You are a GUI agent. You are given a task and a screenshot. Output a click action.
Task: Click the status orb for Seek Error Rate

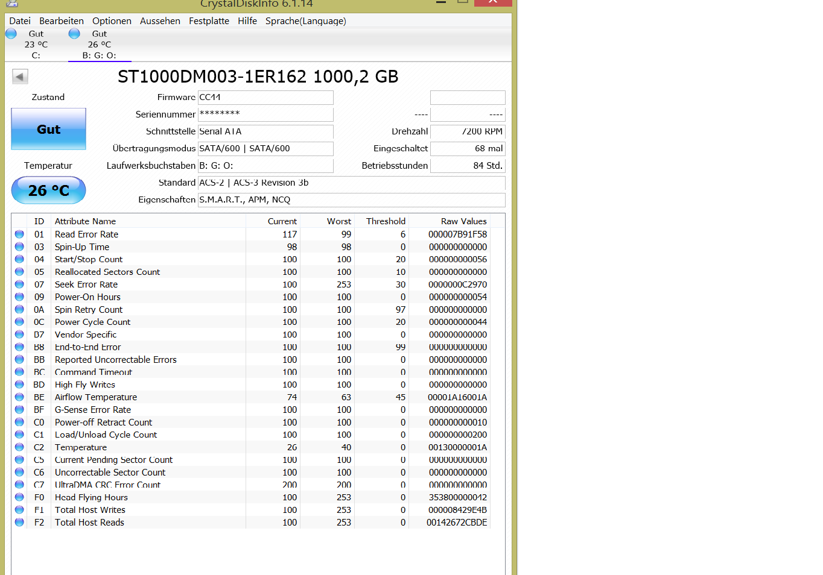[19, 284]
